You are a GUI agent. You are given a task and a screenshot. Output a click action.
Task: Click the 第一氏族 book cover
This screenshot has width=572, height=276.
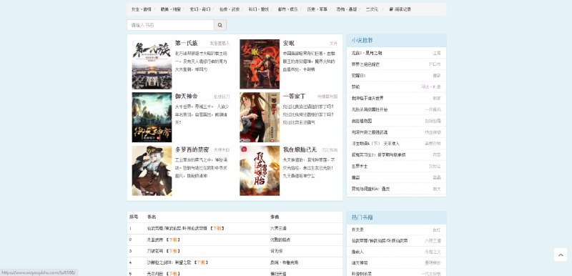[152, 64]
